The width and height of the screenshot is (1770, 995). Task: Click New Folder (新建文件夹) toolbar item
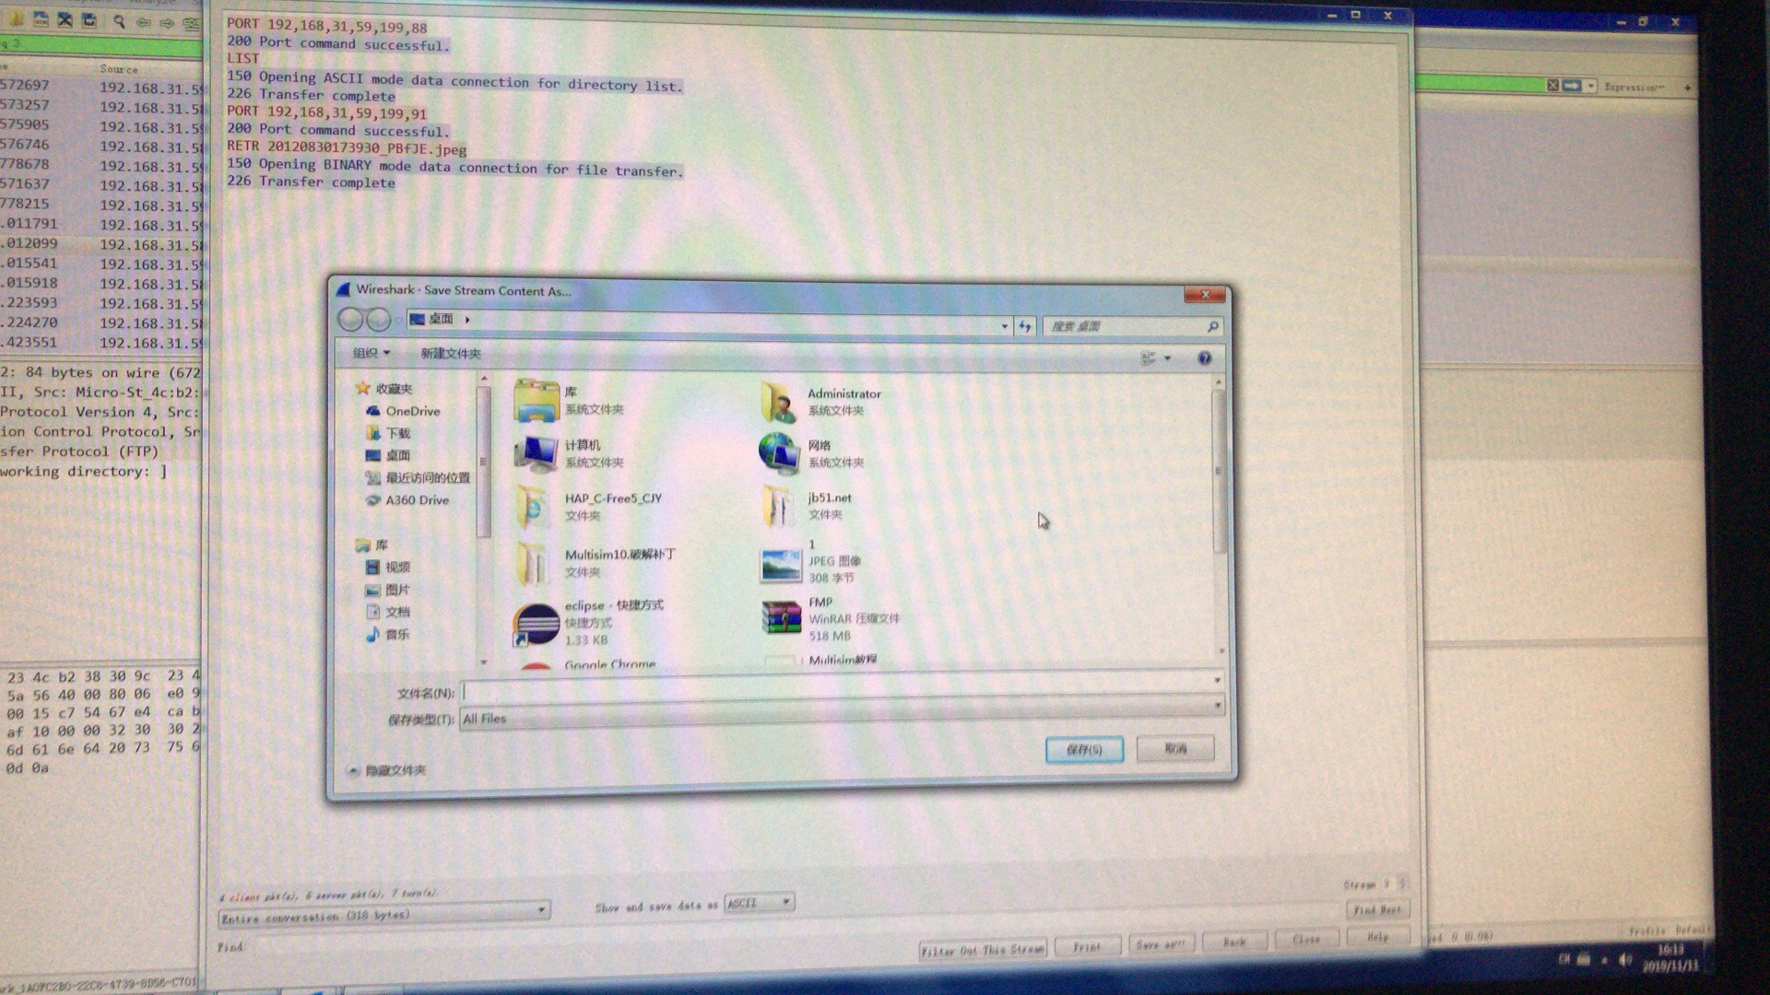(450, 354)
